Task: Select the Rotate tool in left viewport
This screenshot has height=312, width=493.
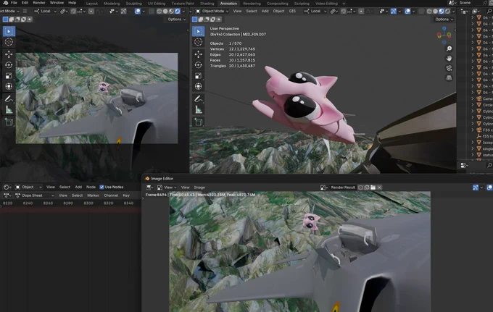Action: pos(9,65)
